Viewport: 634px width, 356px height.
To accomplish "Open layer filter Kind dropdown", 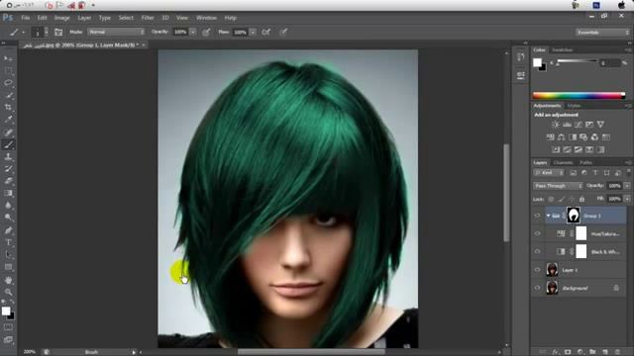I will [549, 173].
